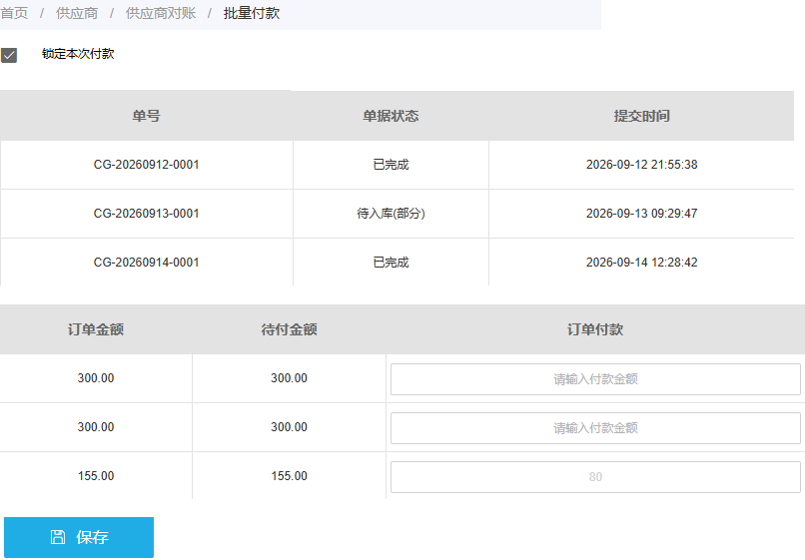Click the 锁定本次付款 label text

pos(78,54)
